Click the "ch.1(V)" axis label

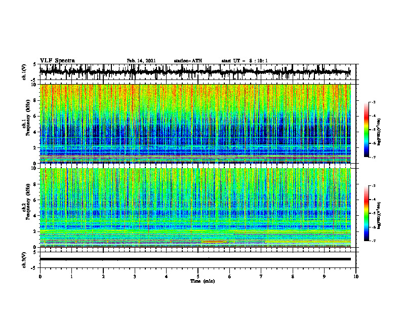pos(24,72)
